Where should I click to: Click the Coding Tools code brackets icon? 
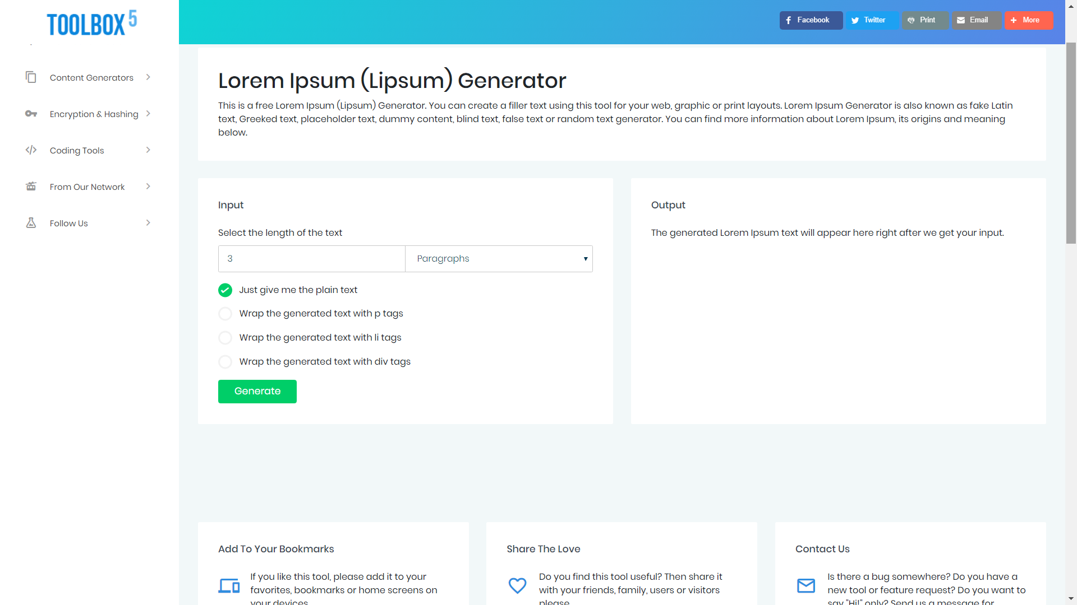coord(31,150)
